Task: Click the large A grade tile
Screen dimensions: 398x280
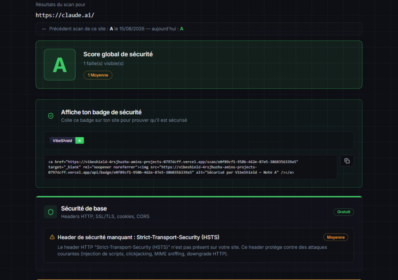Action: (60, 65)
